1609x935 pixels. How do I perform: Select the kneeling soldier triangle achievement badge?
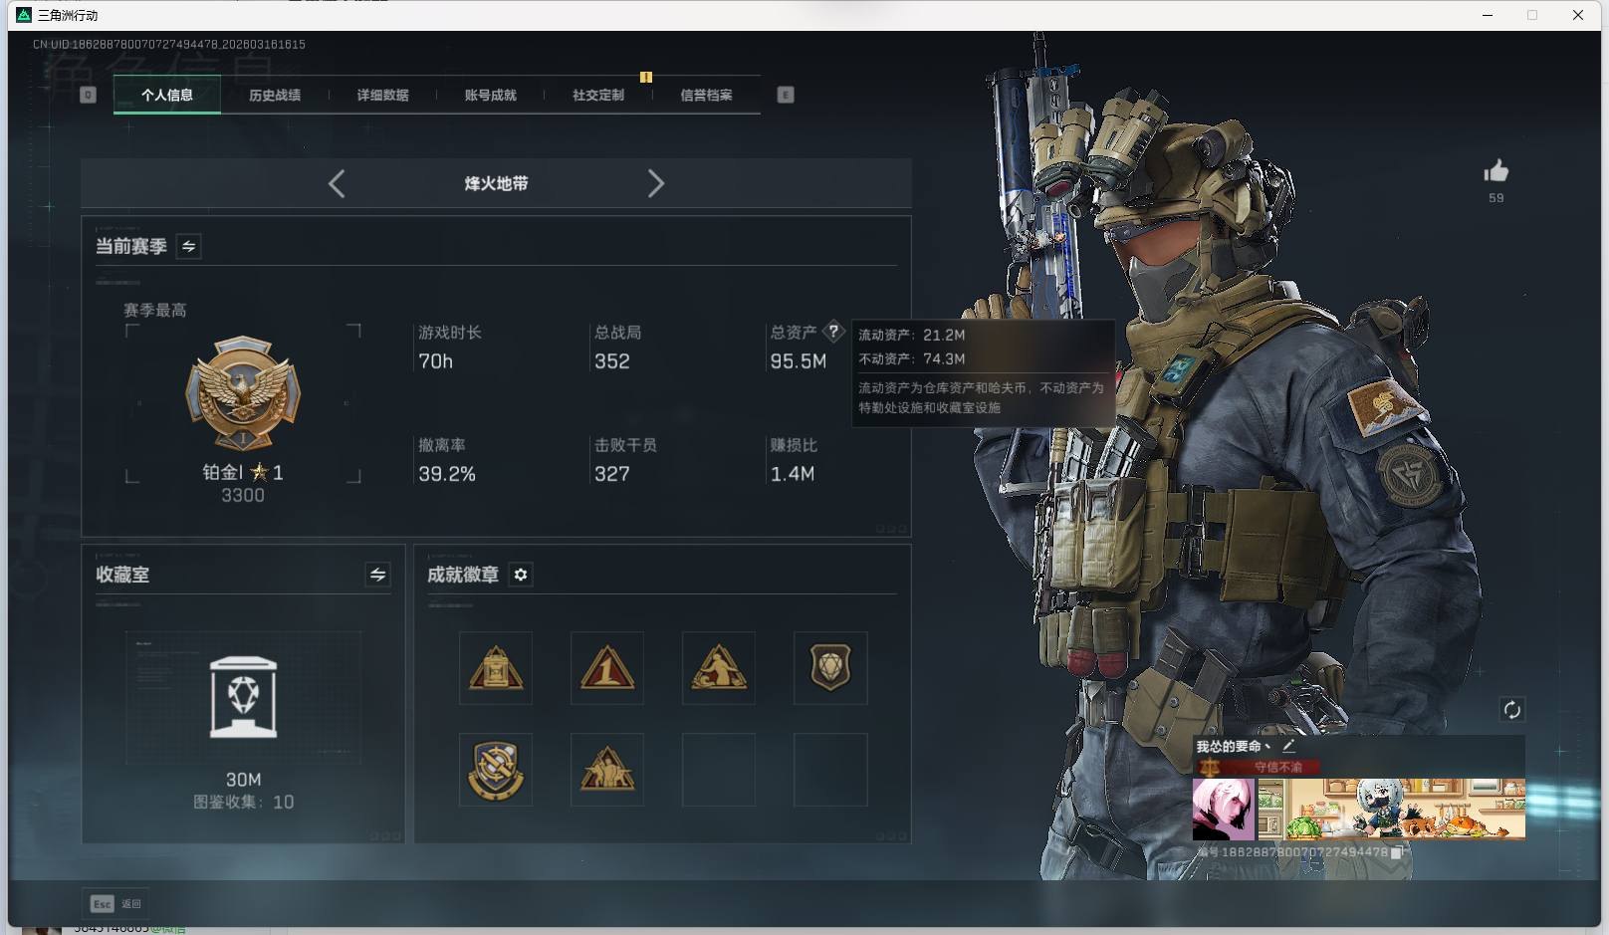click(719, 668)
